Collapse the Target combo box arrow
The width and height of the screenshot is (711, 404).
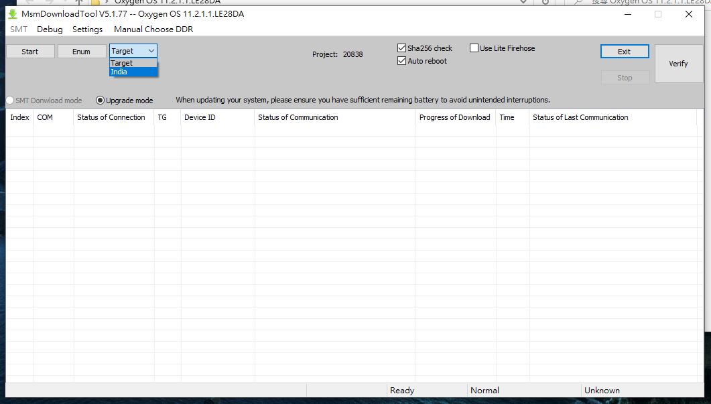151,51
